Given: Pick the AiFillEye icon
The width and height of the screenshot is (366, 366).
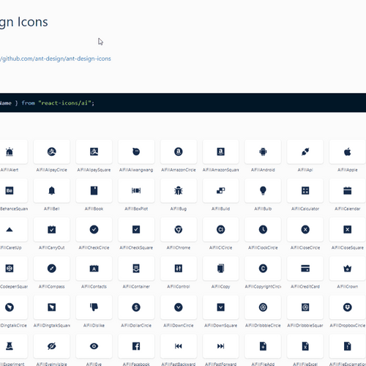Looking at the screenshot, I should point(94,346).
